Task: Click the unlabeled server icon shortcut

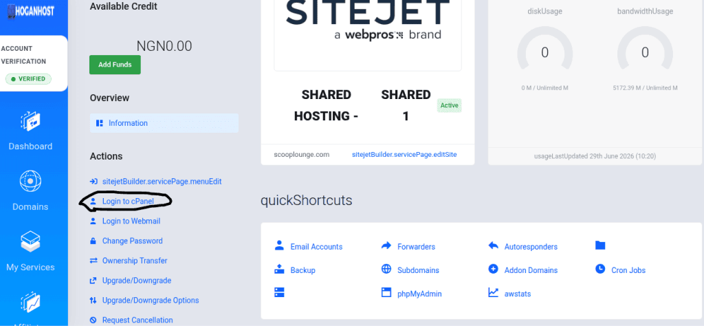Action: (279, 293)
